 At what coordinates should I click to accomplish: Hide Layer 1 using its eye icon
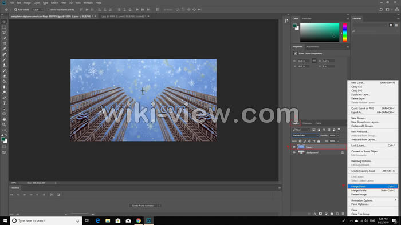click(x=294, y=147)
